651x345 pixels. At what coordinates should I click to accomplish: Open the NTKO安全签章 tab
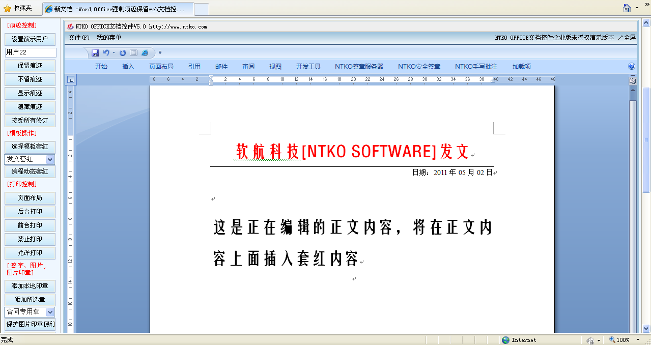[419, 66]
